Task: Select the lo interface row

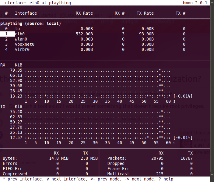Action: click(x=17, y=29)
